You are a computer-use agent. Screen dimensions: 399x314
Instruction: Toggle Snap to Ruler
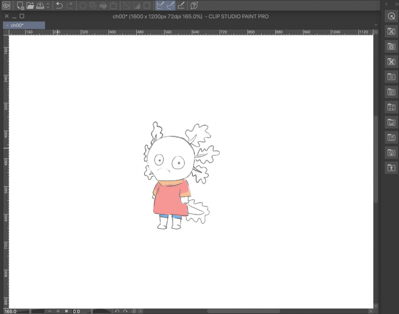160,5
